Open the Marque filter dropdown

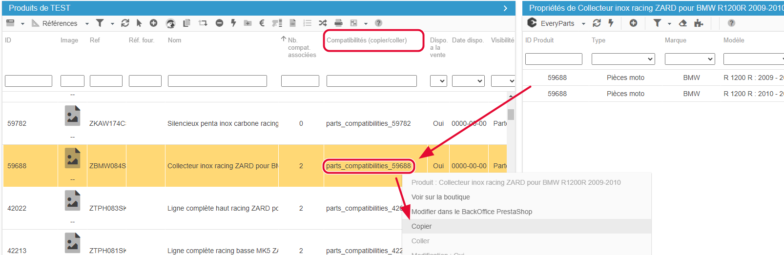tap(689, 59)
